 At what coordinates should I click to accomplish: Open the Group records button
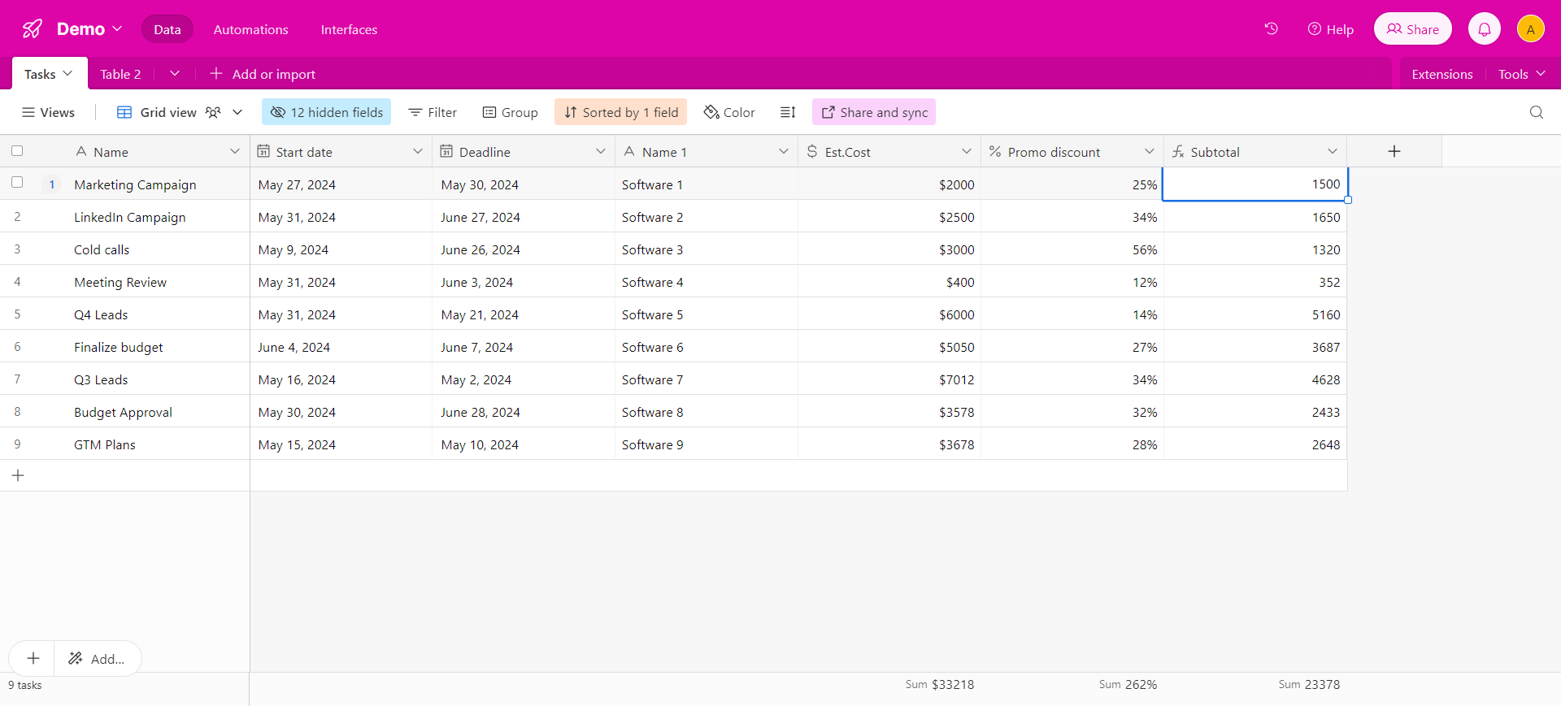(511, 112)
